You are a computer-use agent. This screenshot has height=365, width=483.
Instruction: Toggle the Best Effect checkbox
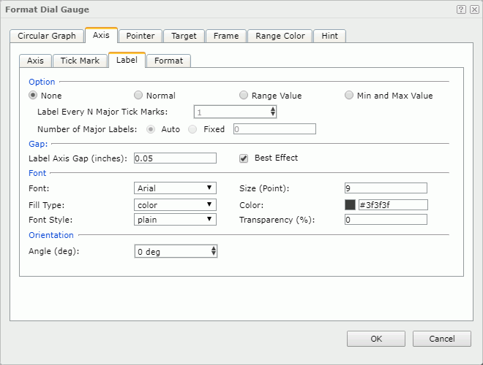pos(244,158)
